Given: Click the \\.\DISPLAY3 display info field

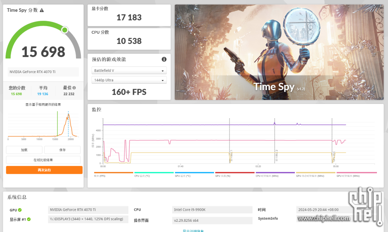Looking at the screenshot, I should (x=88, y=219).
